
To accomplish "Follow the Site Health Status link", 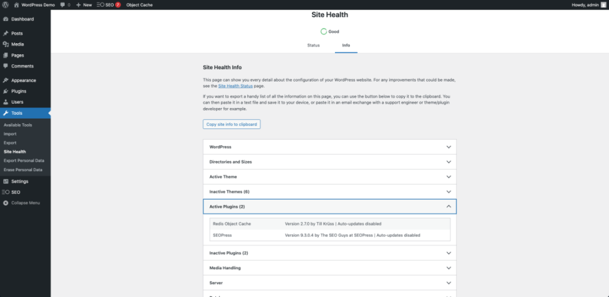I will coord(235,86).
